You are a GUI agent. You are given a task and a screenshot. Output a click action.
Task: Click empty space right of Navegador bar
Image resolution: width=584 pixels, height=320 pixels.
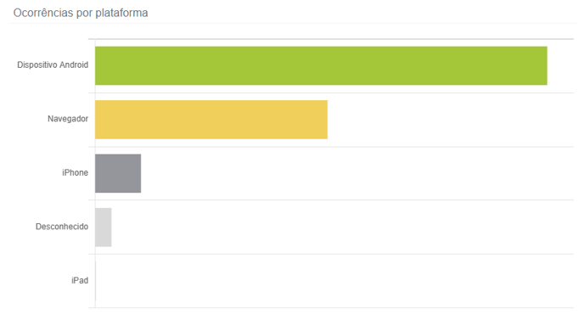tap(450, 120)
